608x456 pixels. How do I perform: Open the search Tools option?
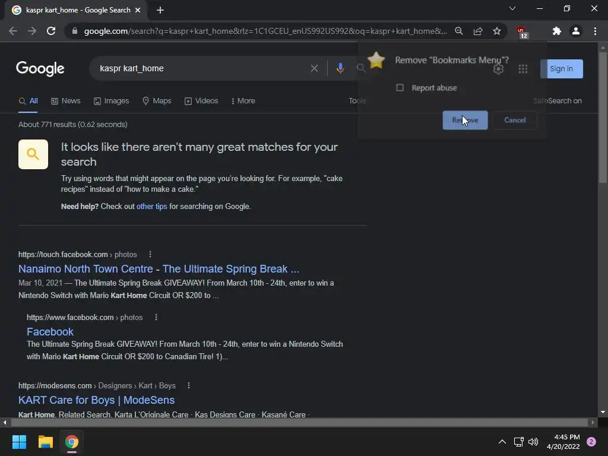pyautogui.click(x=357, y=101)
